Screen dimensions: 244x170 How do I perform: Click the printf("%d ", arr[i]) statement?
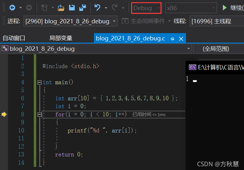[x=102, y=131]
